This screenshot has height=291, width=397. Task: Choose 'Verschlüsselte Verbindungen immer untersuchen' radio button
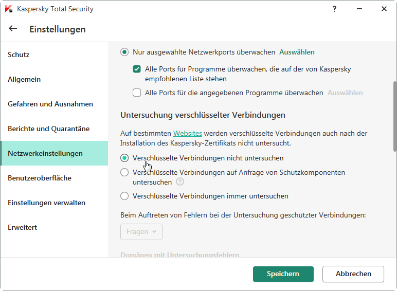click(x=124, y=196)
